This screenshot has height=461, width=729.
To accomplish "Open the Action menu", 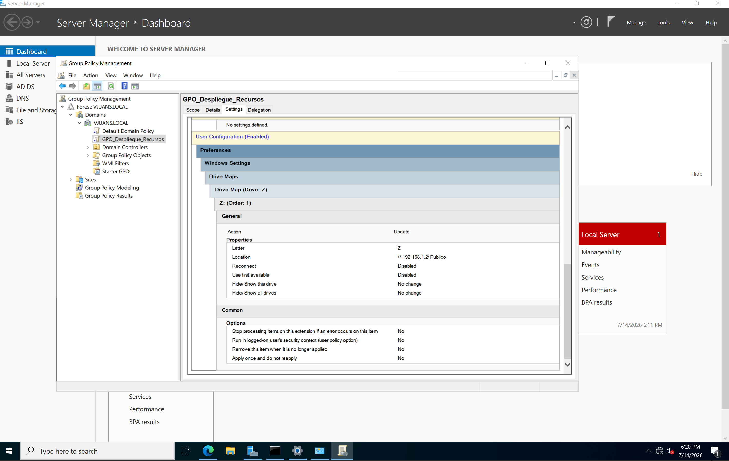I will point(91,75).
